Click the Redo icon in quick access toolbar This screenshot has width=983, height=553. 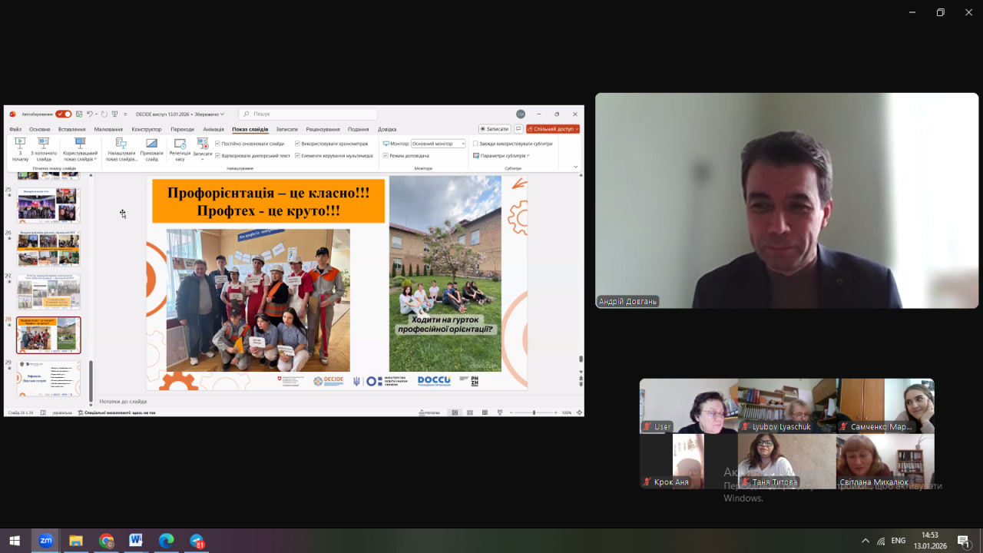pos(104,114)
